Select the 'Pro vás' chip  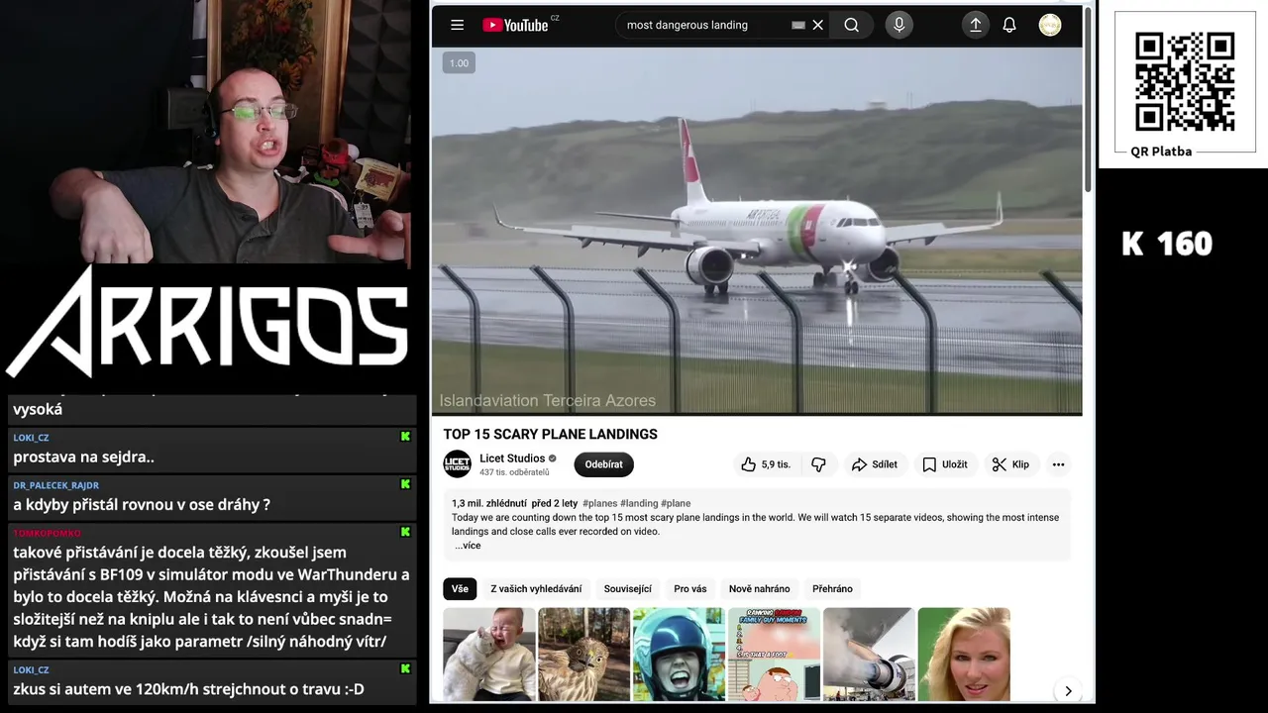point(689,588)
